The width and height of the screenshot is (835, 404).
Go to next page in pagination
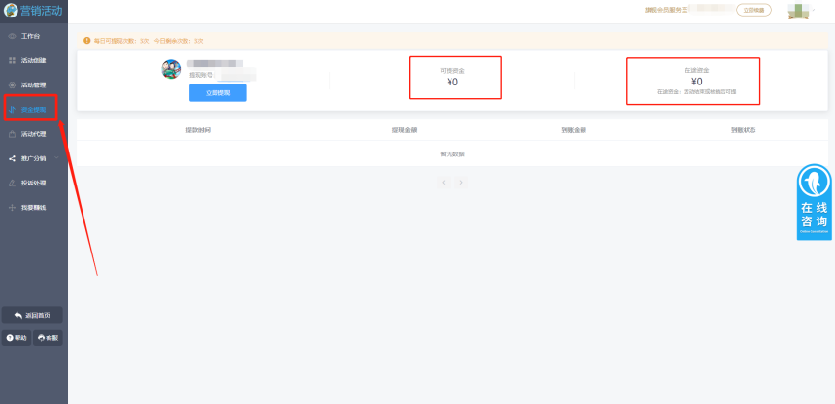pos(461,182)
